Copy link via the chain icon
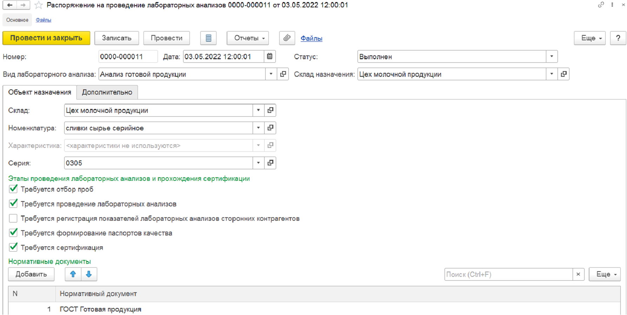The image size is (627, 315). click(x=601, y=5)
